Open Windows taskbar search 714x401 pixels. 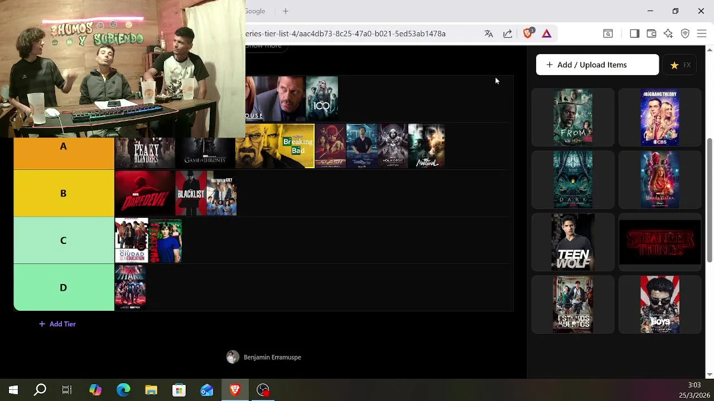(x=40, y=390)
